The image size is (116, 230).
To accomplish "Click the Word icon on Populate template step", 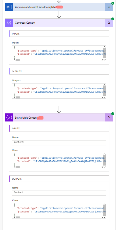I will point(9,7).
